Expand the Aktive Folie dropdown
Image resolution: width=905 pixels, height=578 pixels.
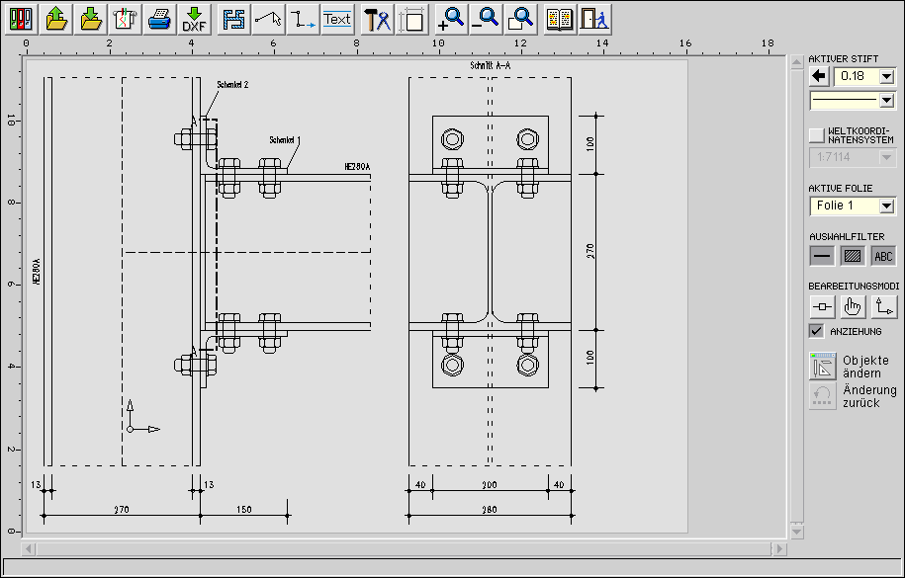886,206
